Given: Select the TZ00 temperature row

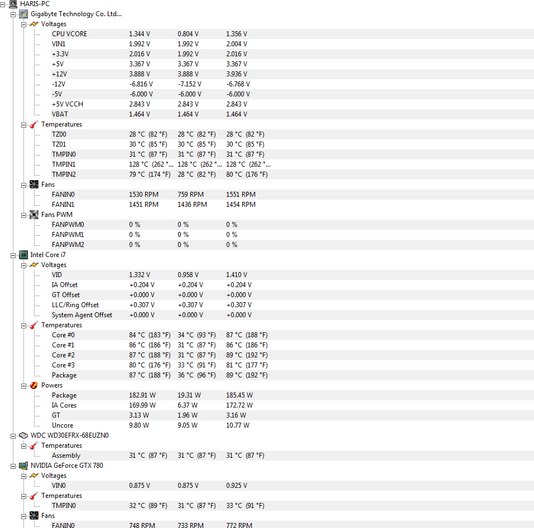Looking at the screenshot, I should [x=292, y=134].
